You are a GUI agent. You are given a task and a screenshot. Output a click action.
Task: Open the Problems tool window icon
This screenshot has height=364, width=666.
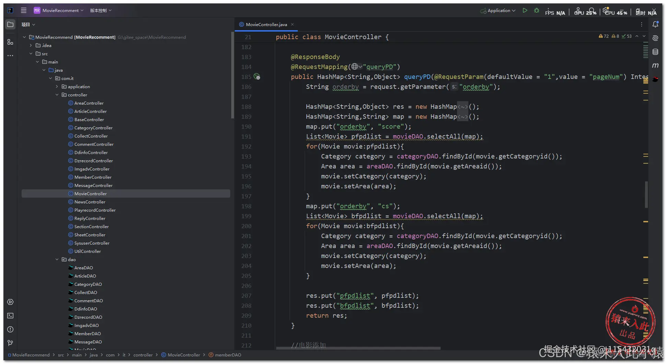[10, 329]
